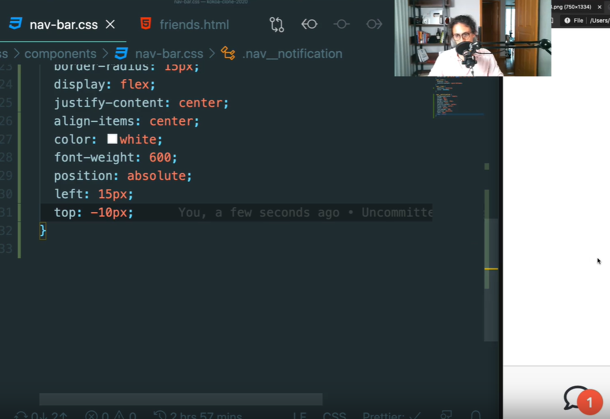
Task: Click the GitLens blame annotation 'You, a few seconds ago'
Action: 259,212
